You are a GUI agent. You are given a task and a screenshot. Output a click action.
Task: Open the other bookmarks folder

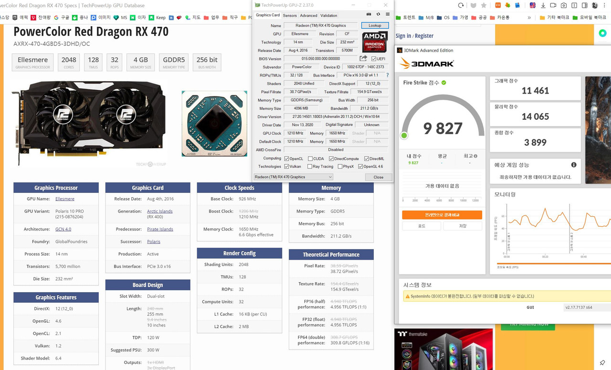click(554, 17)
